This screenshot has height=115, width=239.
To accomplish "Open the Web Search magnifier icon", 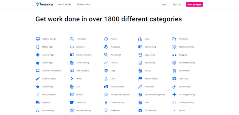I will click(x=106, y=55).
